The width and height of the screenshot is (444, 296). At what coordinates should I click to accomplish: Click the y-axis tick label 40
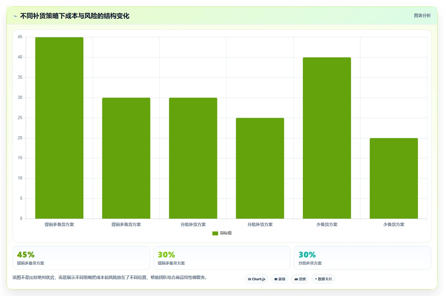[x=20, y=57]
